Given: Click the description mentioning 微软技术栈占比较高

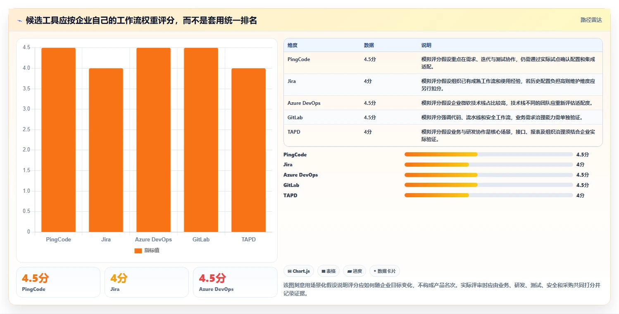Looking at the screenshot, I should point(507,103).
